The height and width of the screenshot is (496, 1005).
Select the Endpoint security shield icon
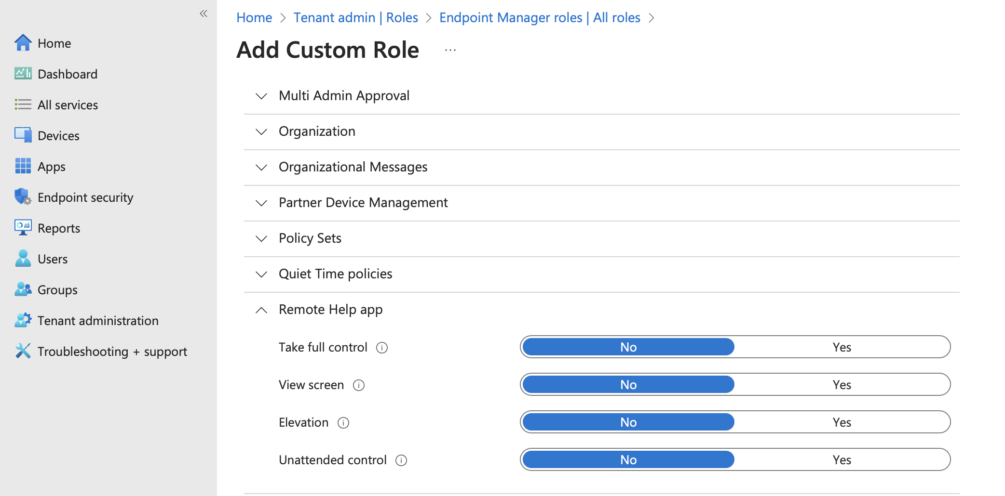(x=23, y=197)
